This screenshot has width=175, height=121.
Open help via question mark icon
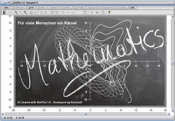(109, 12)
